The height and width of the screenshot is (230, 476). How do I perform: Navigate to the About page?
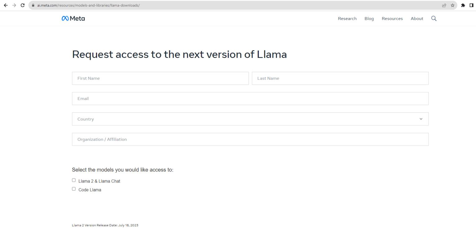coord(417,18)
